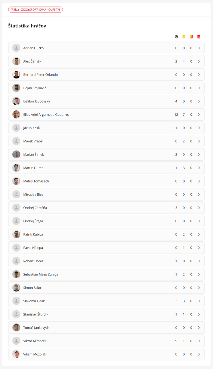Viewport: 213px width, 369px height.
Task: Select Tomáš Jankových's player photo
Action: 16,327
